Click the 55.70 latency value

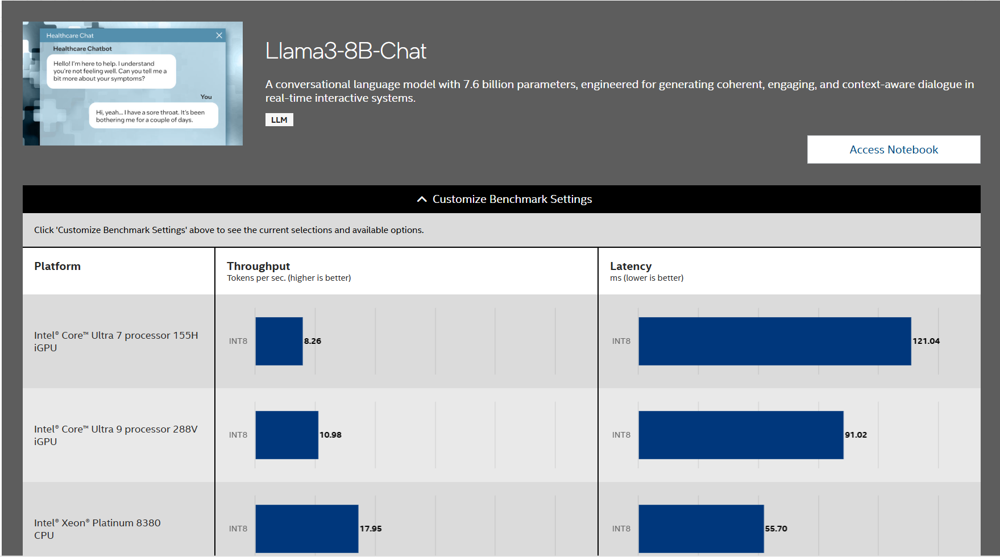(x=776, y=529)
